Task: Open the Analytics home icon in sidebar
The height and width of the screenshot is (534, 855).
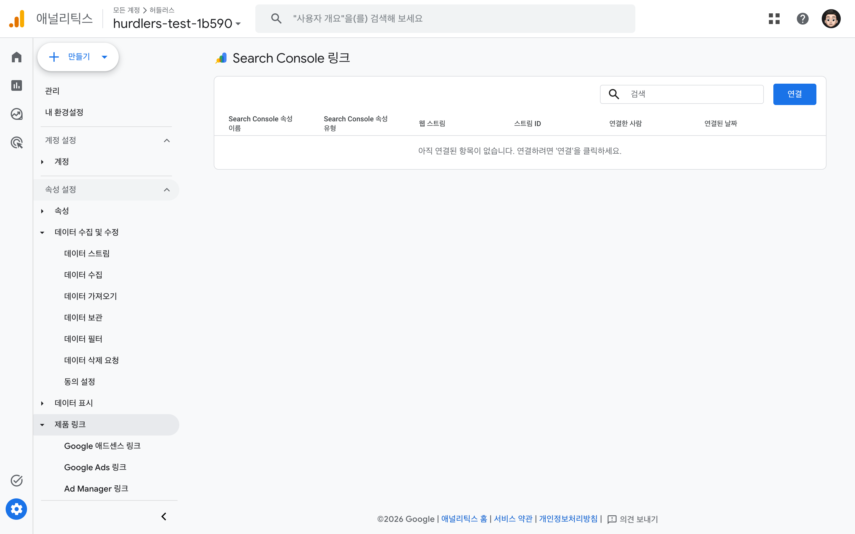Action: pos(17,57)
